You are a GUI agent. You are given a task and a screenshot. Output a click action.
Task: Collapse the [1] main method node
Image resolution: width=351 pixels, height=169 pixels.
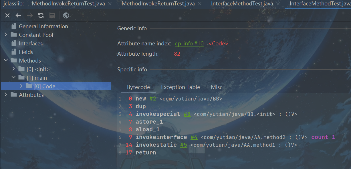13,78
